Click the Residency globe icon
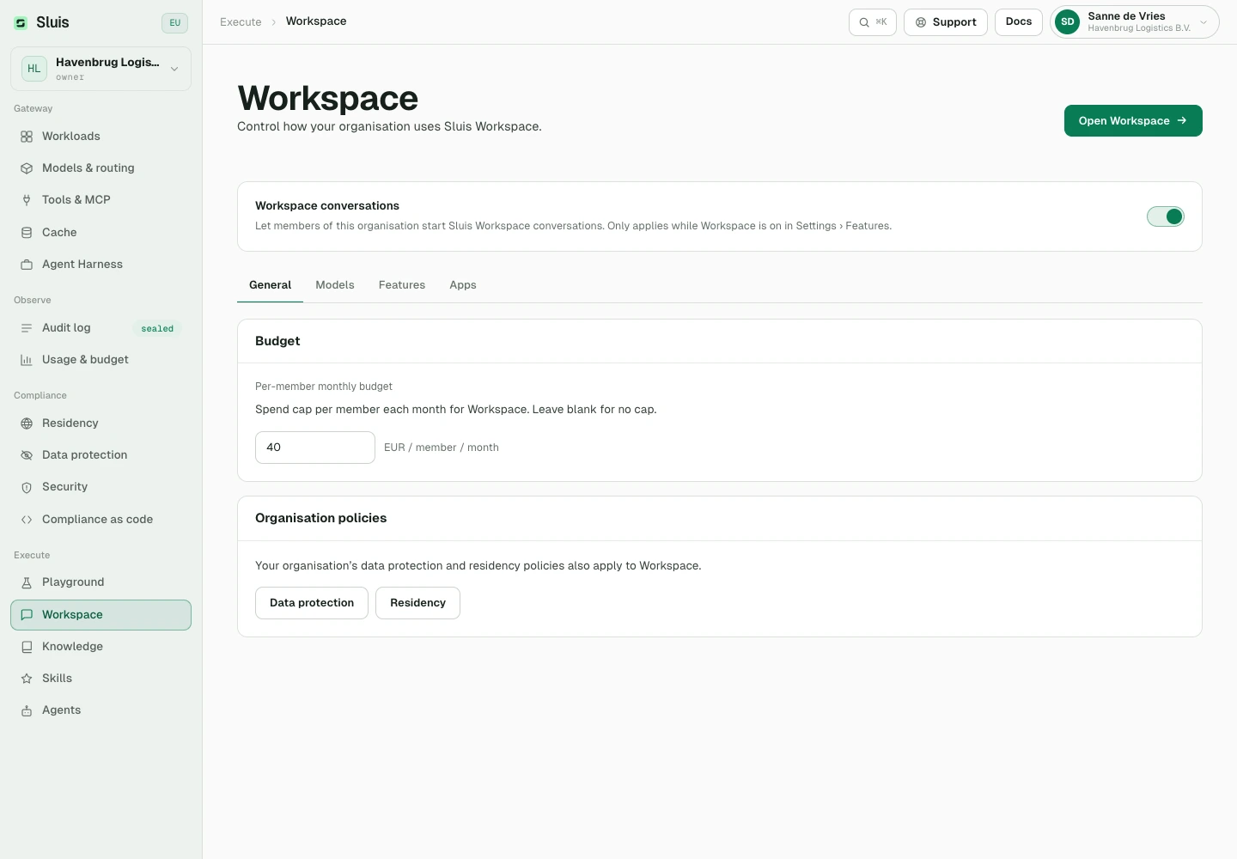This screenshot has height=859, width=1237. tap(27, 423)
